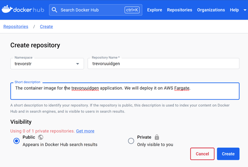Click the Repository Name input field
This screenshot has height=167, width=248.
(x=163, y=64)
